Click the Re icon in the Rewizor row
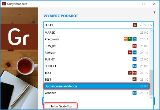The height and width of the screenshot is (110, 160). point(130,53)
